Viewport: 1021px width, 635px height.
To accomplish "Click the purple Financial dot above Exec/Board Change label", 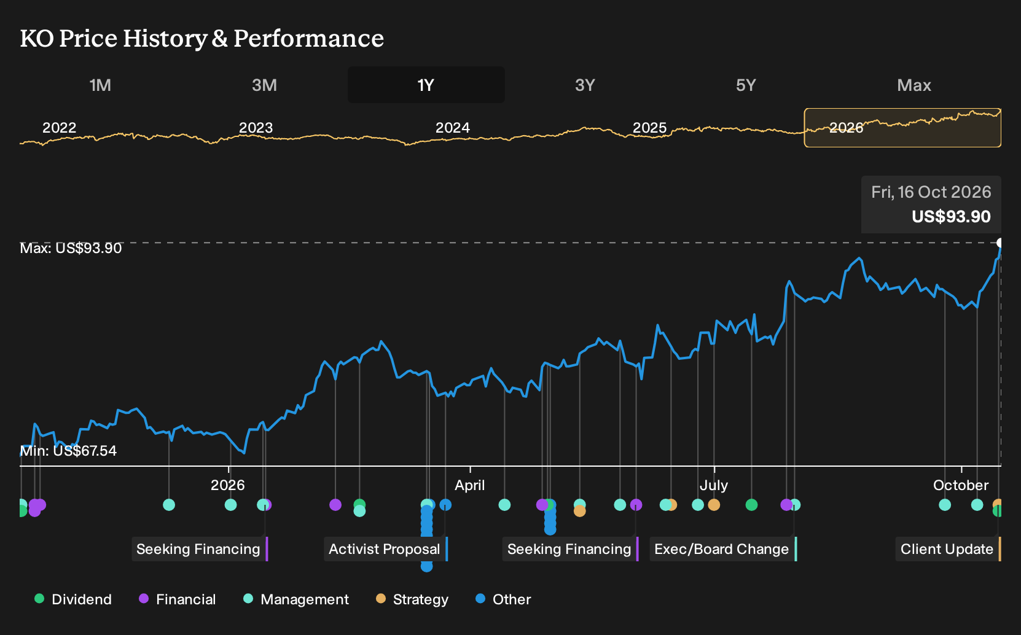I will click(786, 505).
